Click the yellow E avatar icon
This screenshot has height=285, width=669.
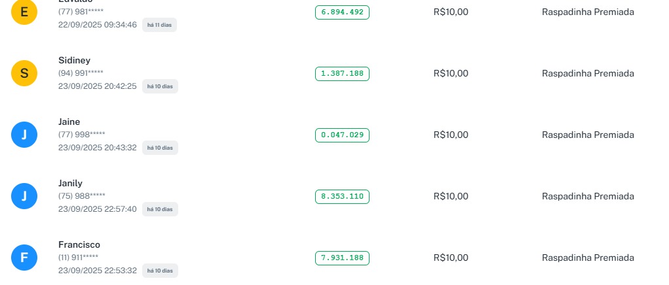tap(24, 13)
